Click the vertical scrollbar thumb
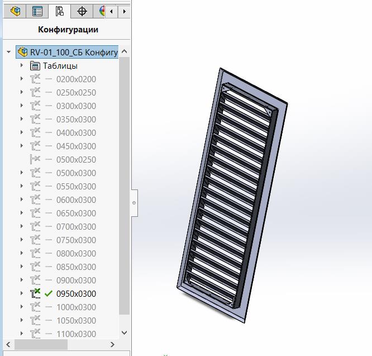Viewport: 372px width, 356px height. [x=125, y=186]
